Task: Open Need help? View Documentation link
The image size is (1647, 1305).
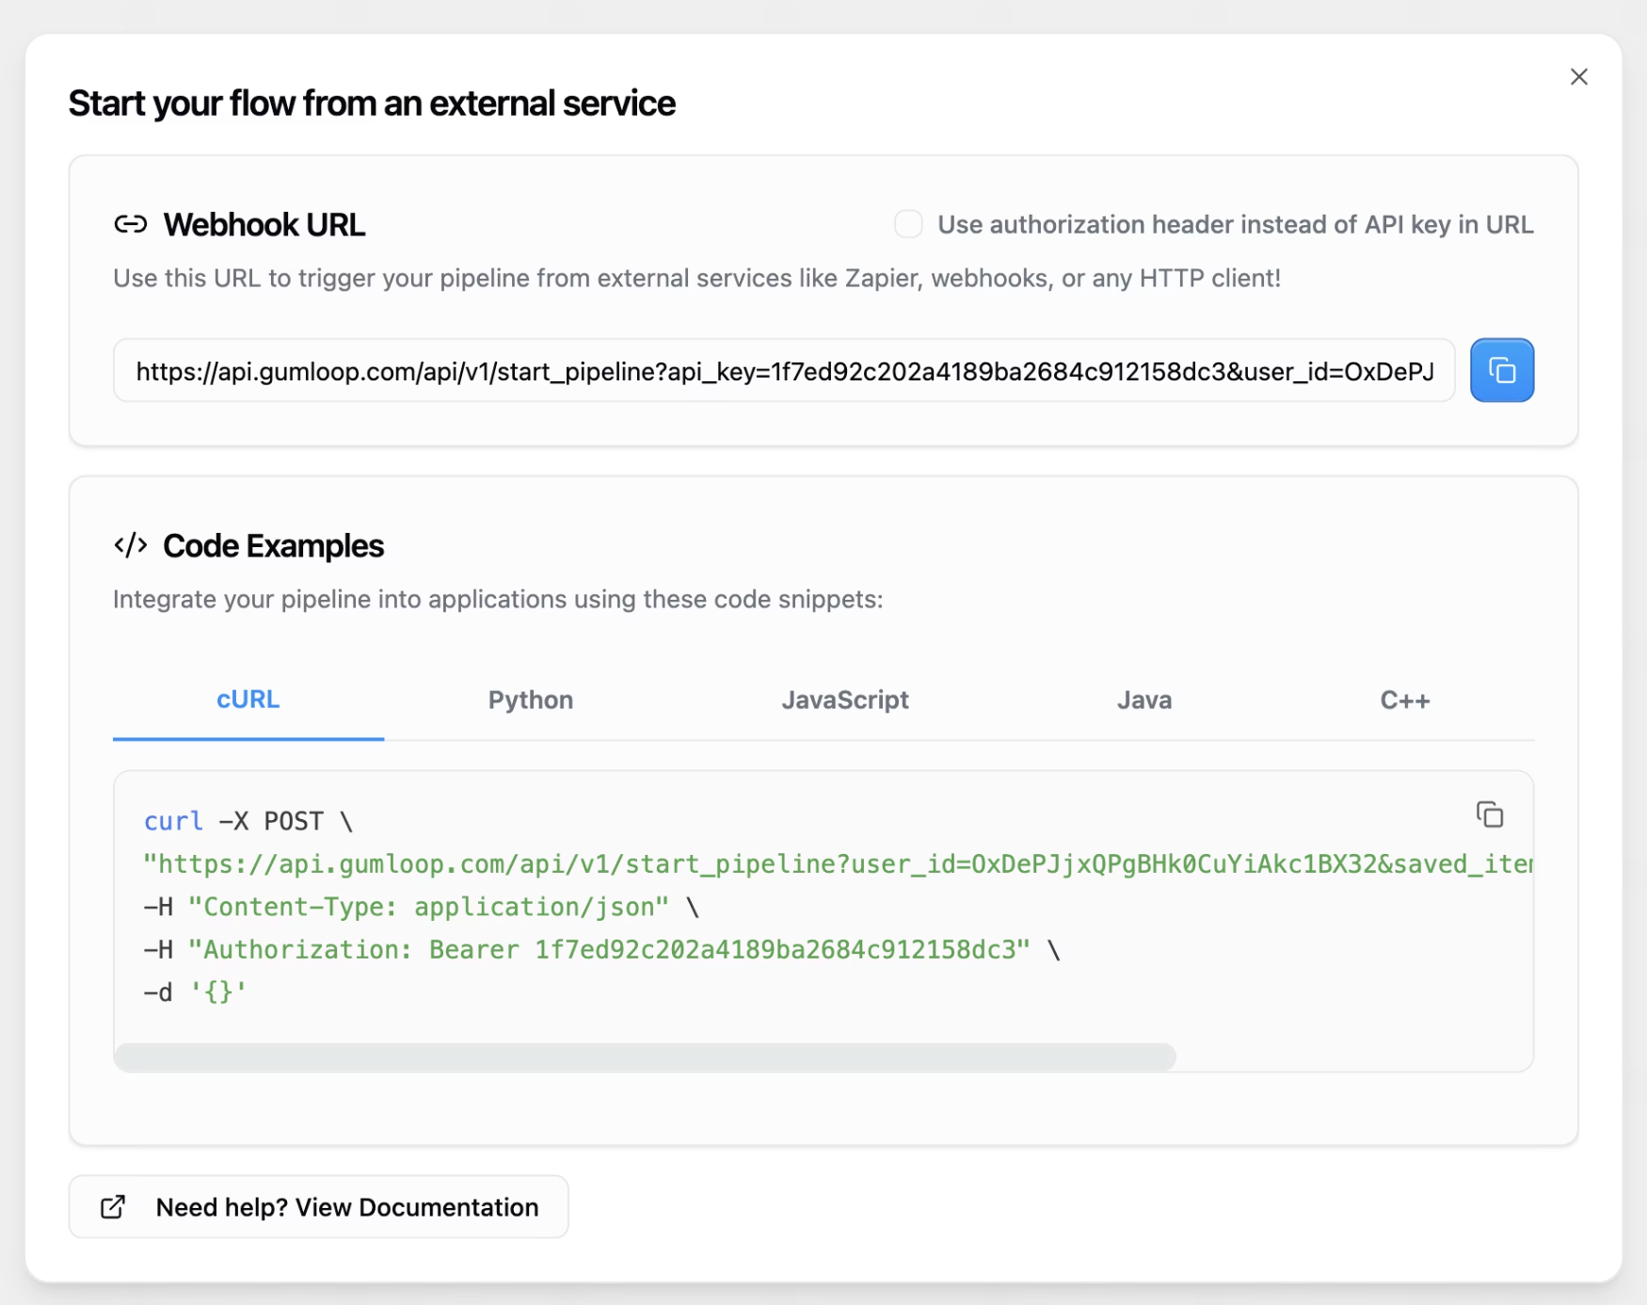Action: [x=318, y=1207]
